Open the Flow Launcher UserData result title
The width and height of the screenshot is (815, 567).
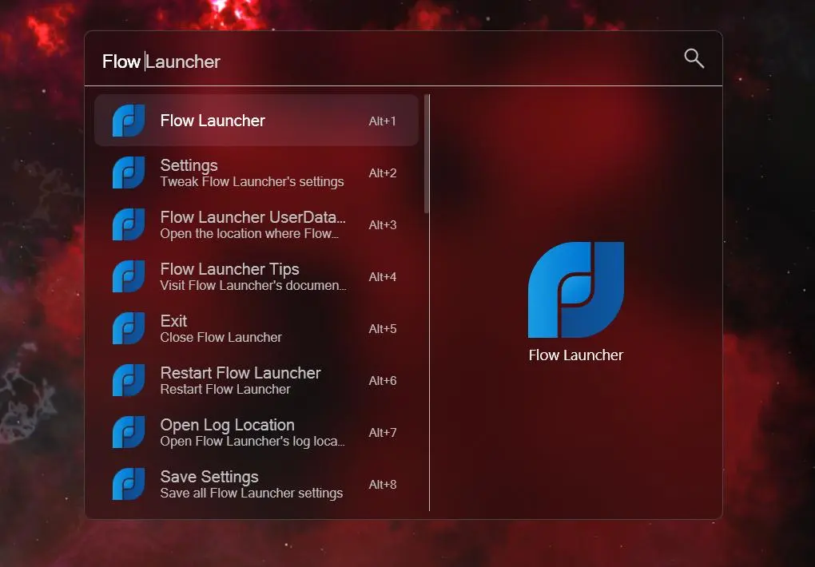[x=252, y=216]
